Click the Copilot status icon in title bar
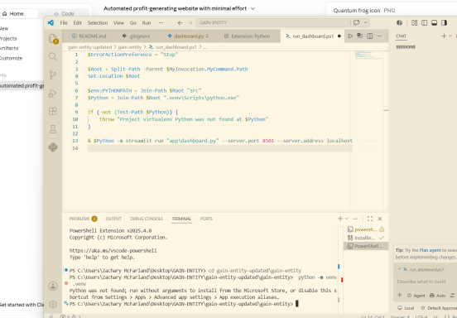Image resolution: width=457 pixels, height=318 pixels. [399, 22]
